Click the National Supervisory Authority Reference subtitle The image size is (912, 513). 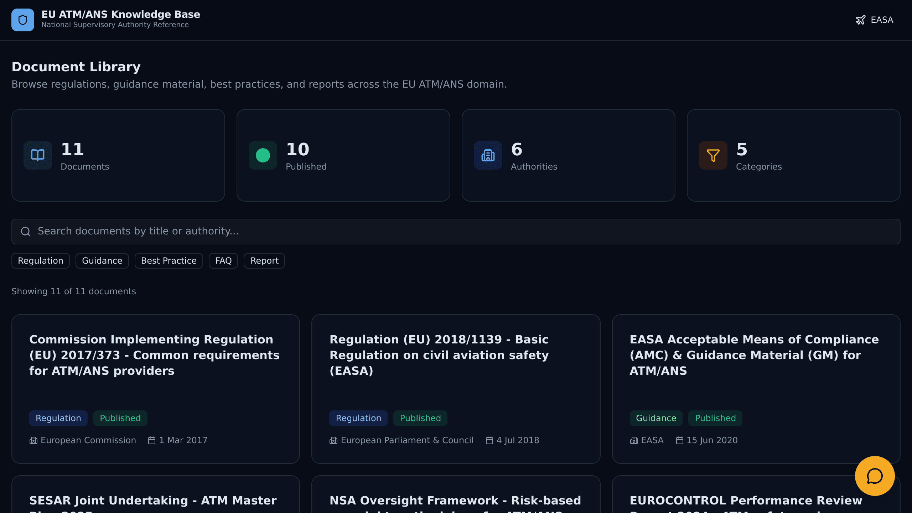[115, 25]
